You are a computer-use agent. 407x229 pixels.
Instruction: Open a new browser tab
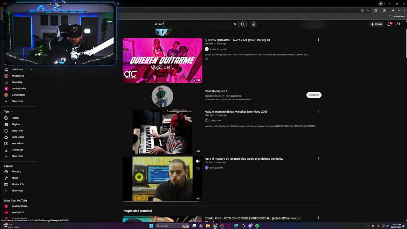pyautogui.click(x=118, y=4)
